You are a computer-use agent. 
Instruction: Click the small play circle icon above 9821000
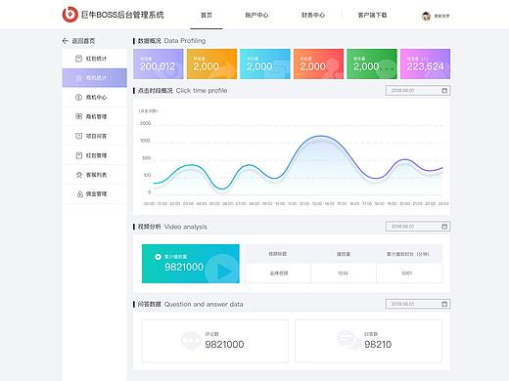tap(158, 257)
